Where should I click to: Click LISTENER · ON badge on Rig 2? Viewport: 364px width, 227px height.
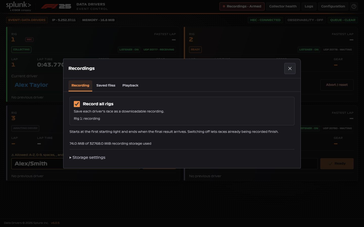click(x=309, y=50)
